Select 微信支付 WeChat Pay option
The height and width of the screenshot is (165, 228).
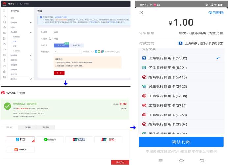coord(50,139)
